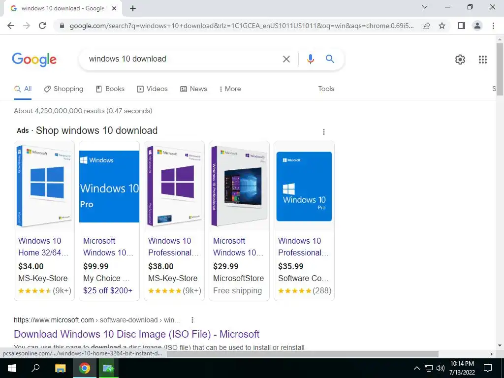Open Software Co Windows 10 Pro image
The image size is (504, 378).
(x=304, y=186)
